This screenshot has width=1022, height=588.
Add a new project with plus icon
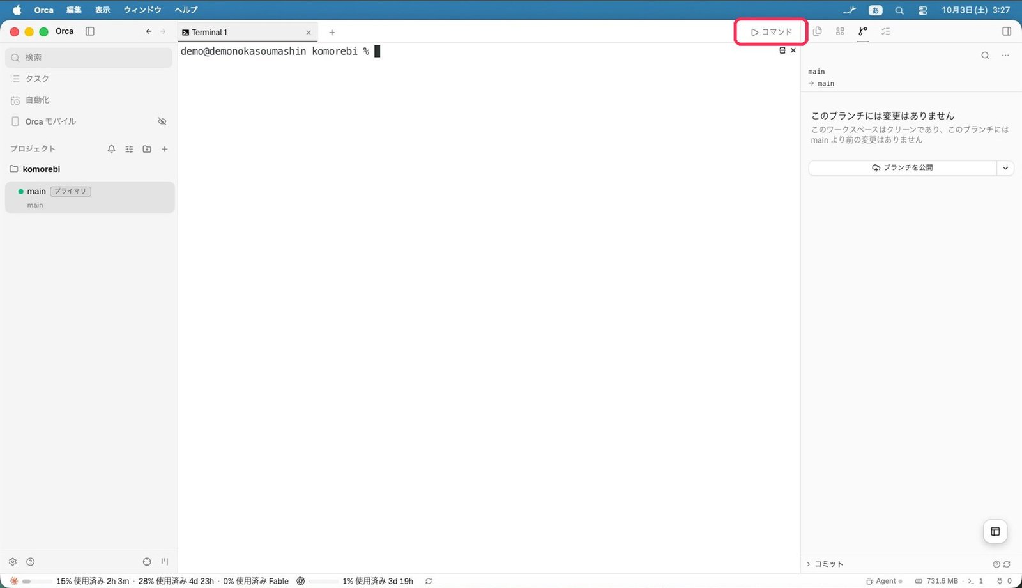click(x=165, y=149)
